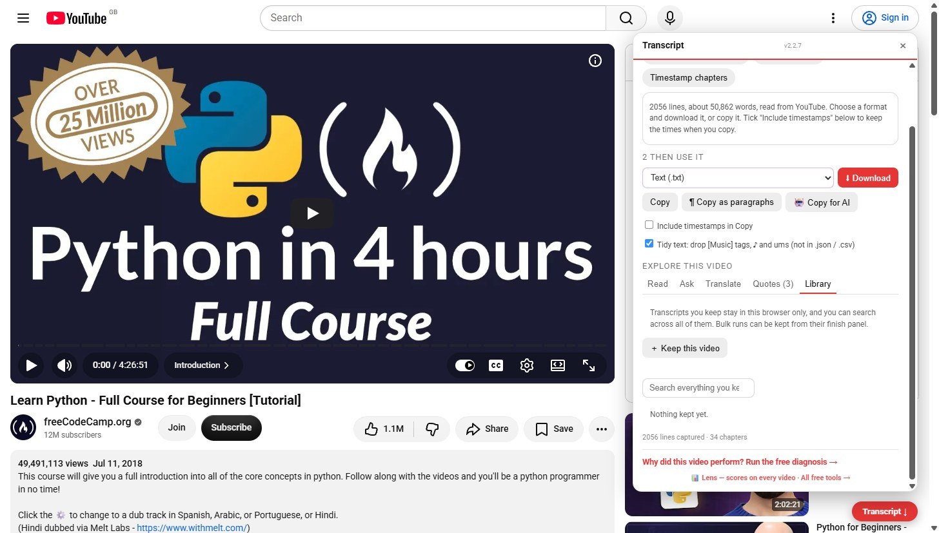939x533 pixels.
Task: Enter full screen mode
Action: pyautogui.click(x=589, y=365)
